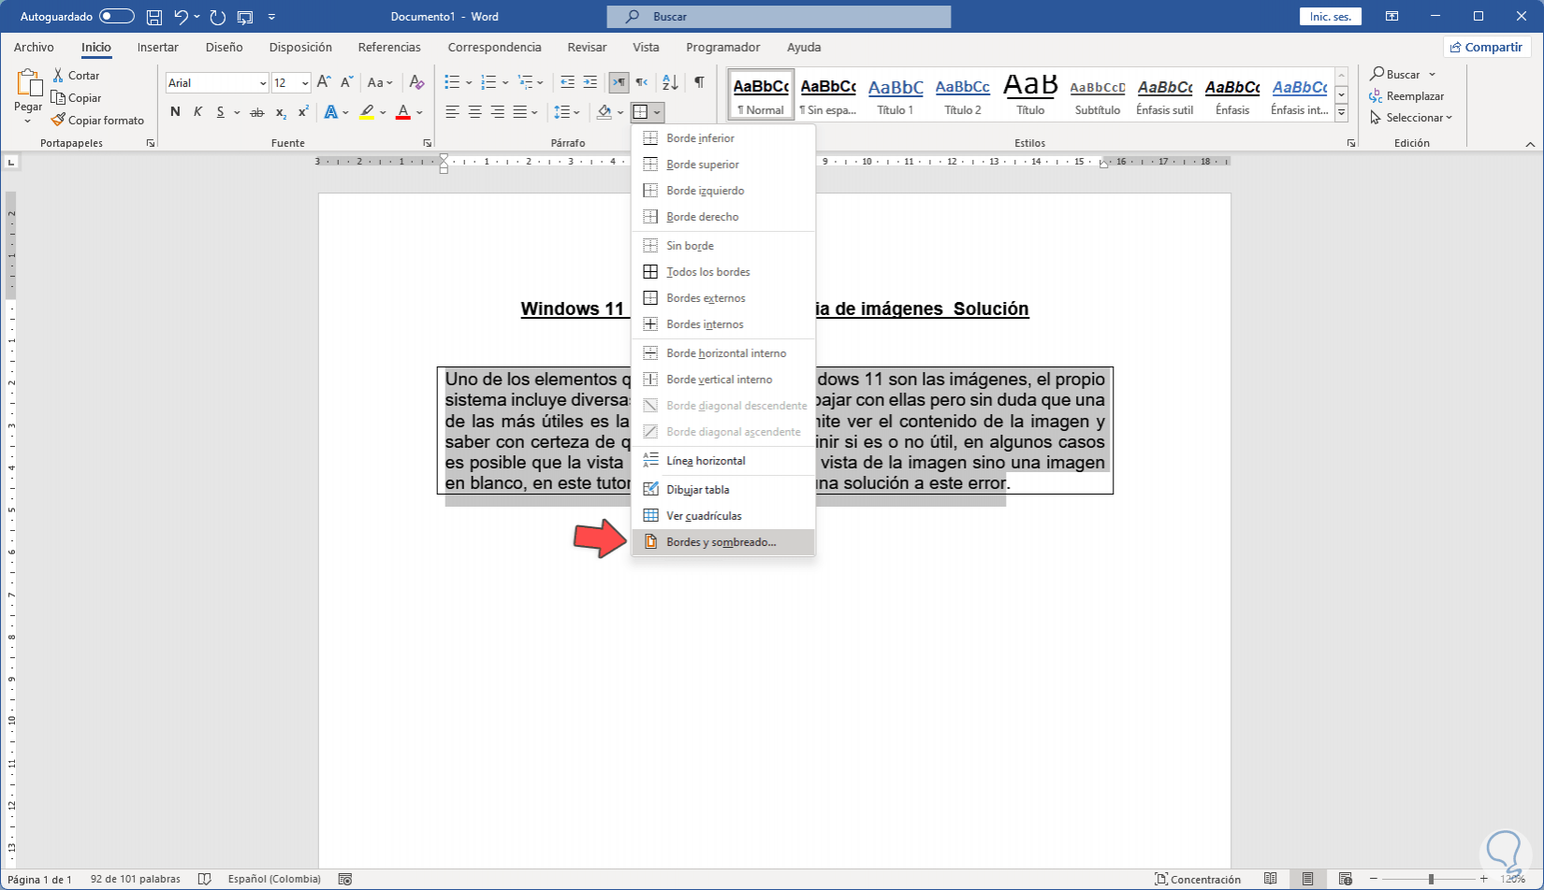The image size is (1544, 890).
Task: Switch to Web Layout view
Action: [x=1345, y=879]
